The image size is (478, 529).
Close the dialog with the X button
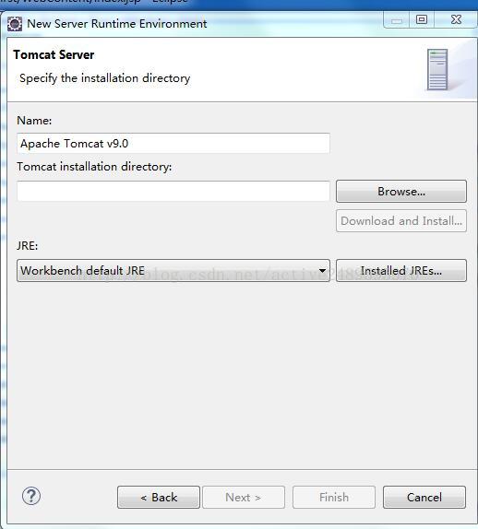coord(456,19)
